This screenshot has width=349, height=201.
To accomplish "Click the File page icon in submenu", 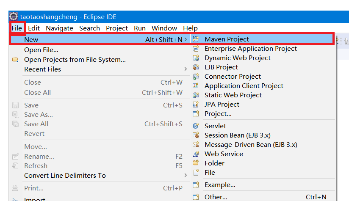I will click(x=196, y=173).
